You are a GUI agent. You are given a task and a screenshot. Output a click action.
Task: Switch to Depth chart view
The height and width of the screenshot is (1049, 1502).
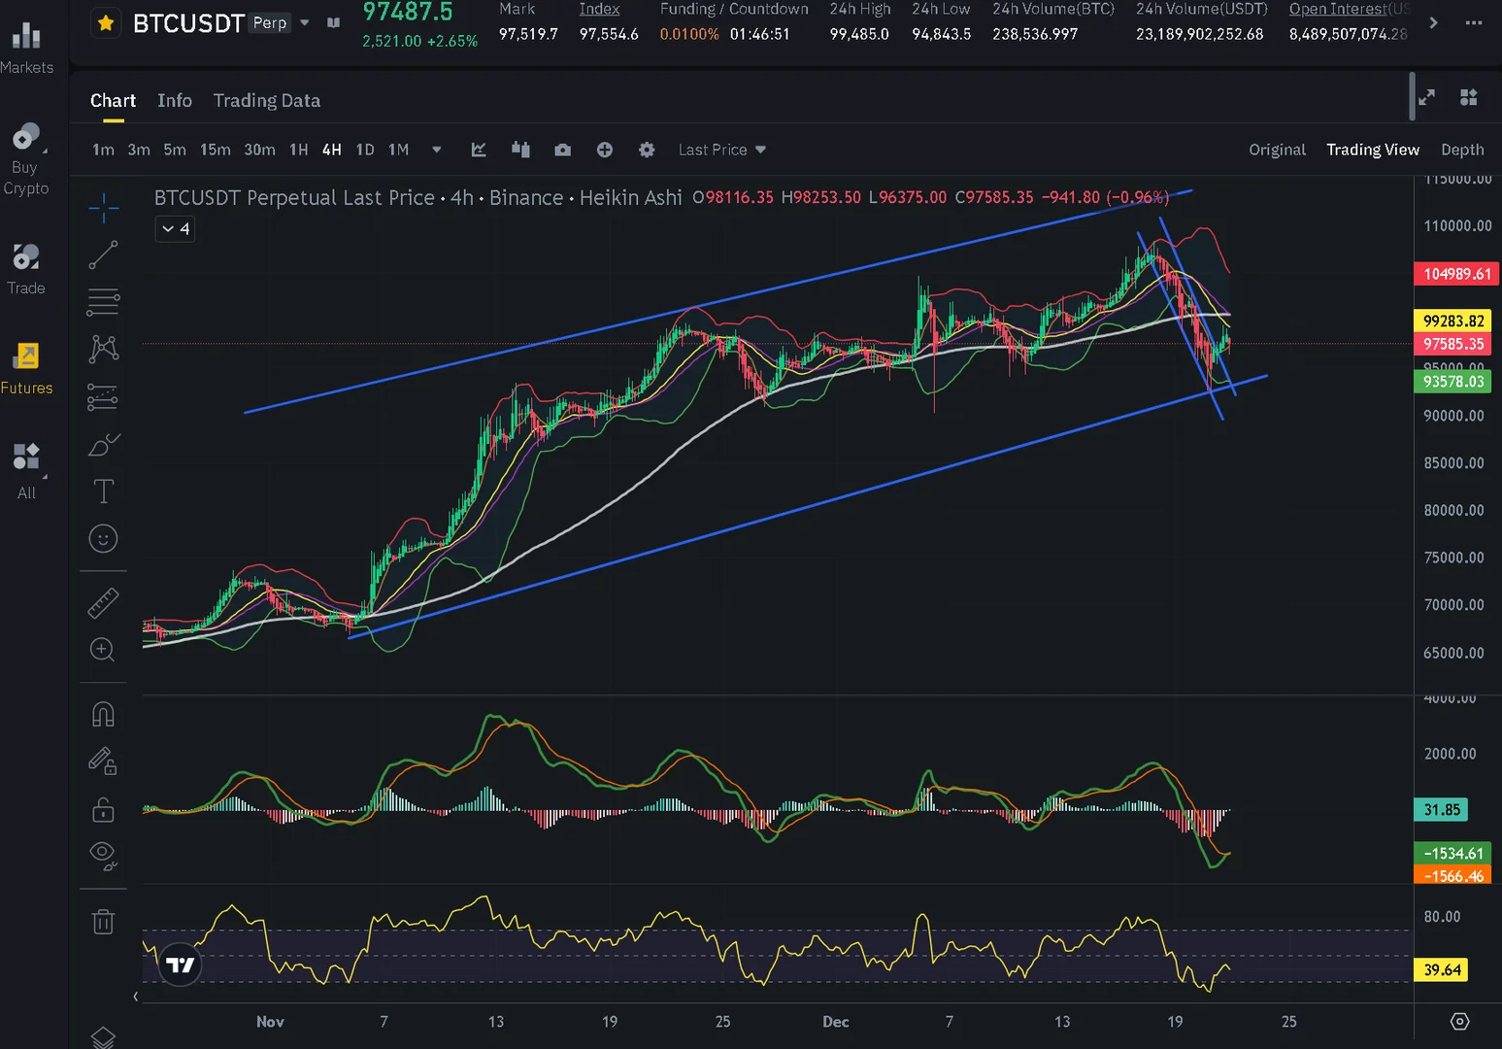1462,150
